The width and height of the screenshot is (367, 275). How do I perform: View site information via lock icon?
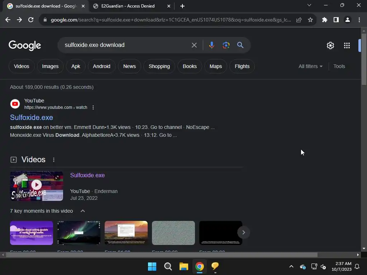tap(45, 20)
